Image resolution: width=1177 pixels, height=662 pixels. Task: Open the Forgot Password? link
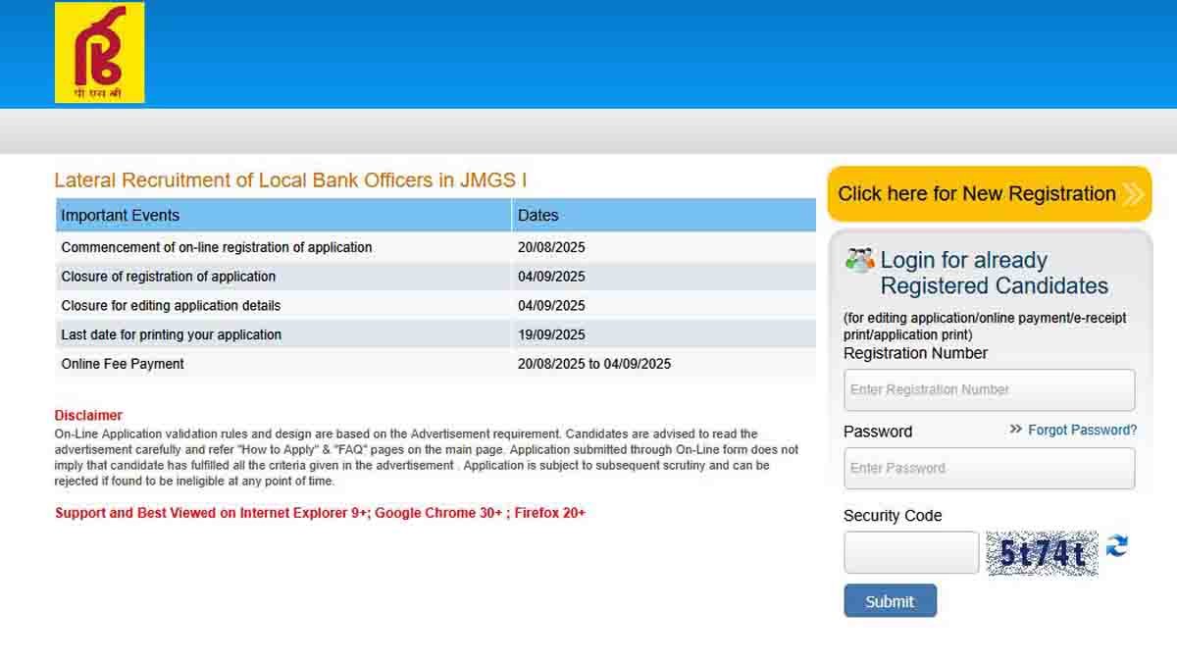pyautogui.click(x=1082, y=431)
